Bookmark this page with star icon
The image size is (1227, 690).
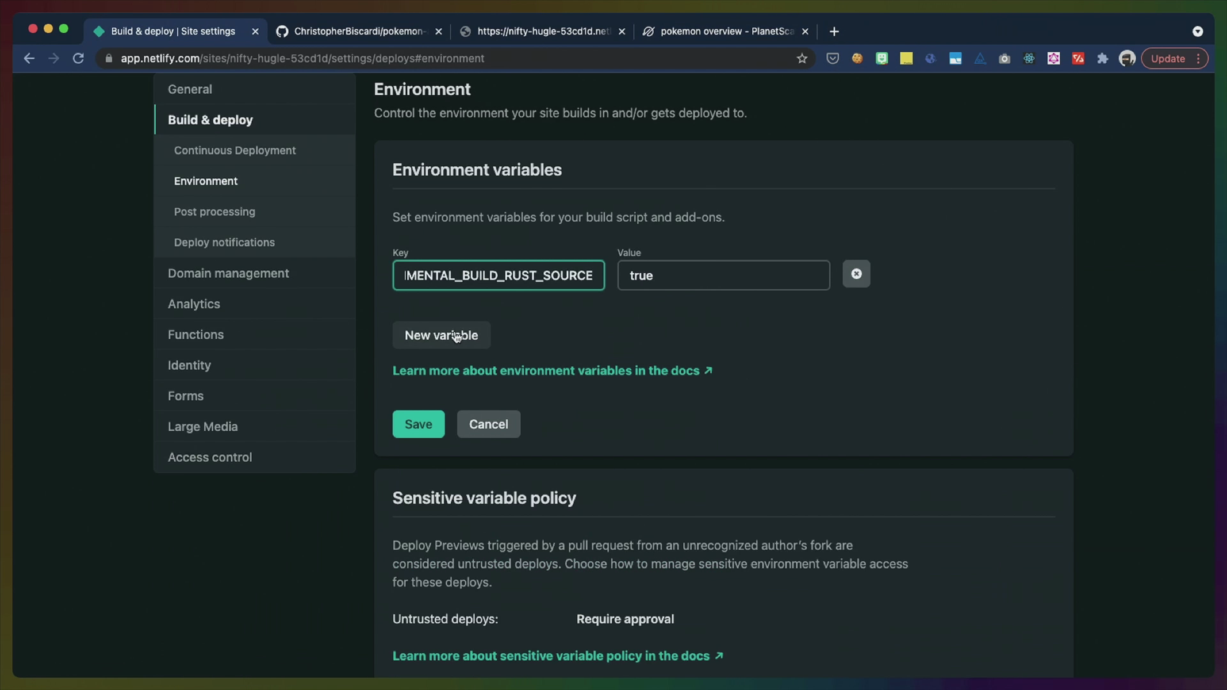click(802, 59)
